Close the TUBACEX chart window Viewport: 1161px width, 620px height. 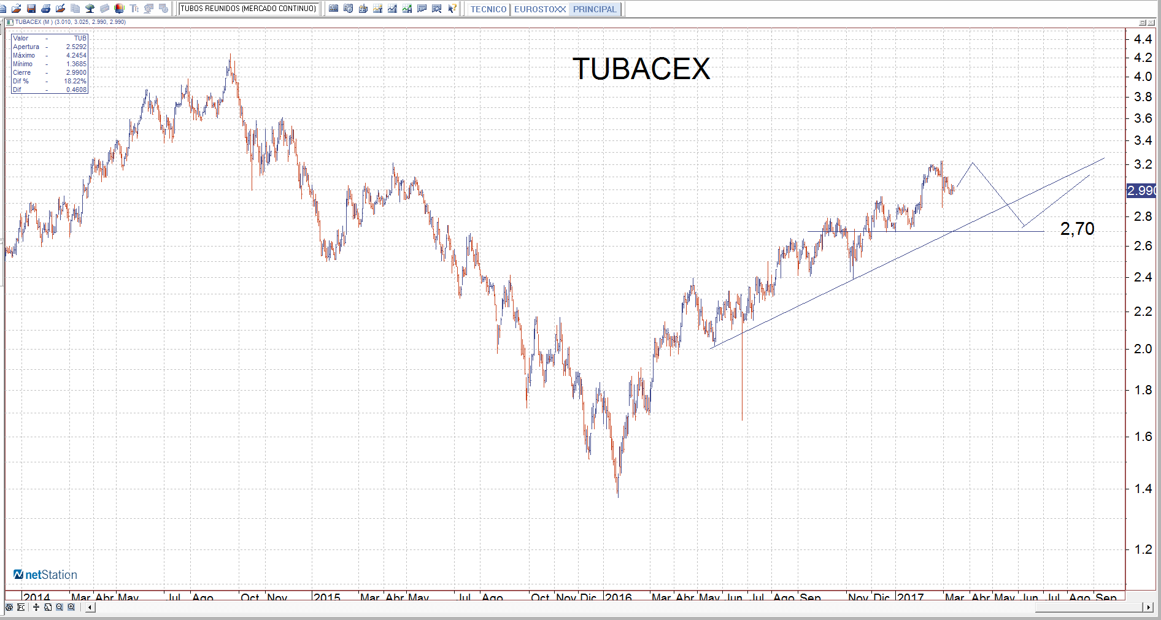(1151, 22)
